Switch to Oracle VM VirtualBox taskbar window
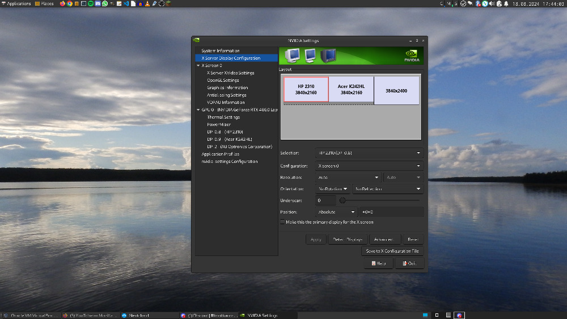 pos(31,316)
